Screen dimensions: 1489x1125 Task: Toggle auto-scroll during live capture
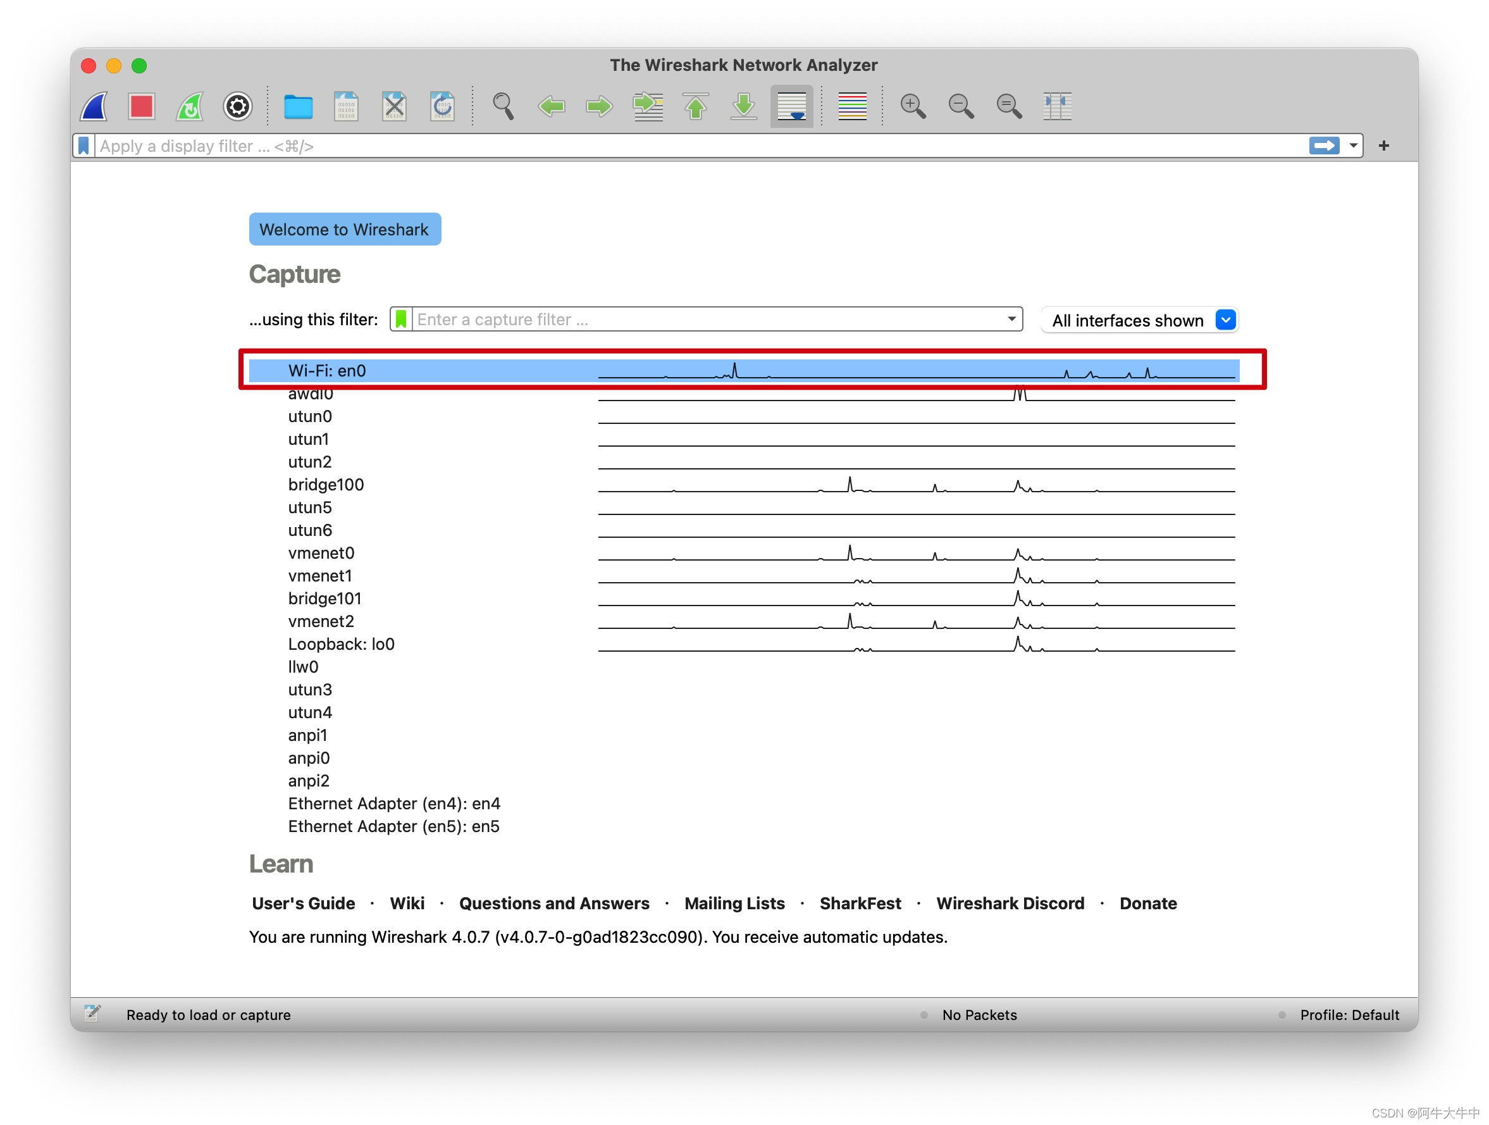[791, 106]
